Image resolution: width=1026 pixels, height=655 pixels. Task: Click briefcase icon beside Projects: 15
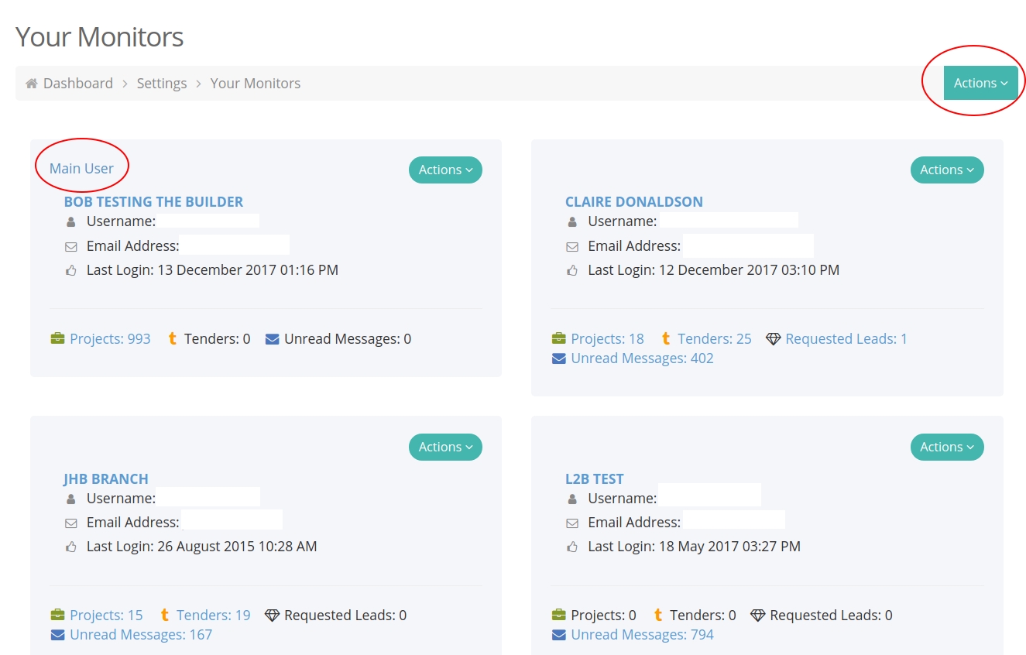[57, 616]
